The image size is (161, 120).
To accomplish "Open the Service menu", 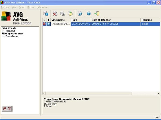I will [31, 7].
